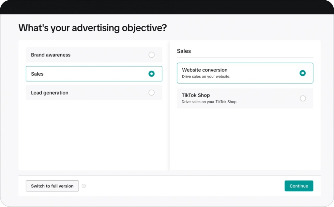
Task: Click Switch to full version
Action: pyautogui.click(x=52, y=186)
